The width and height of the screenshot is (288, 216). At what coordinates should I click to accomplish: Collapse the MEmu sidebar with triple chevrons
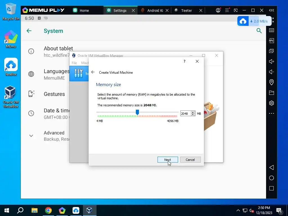tap(271, 10)
